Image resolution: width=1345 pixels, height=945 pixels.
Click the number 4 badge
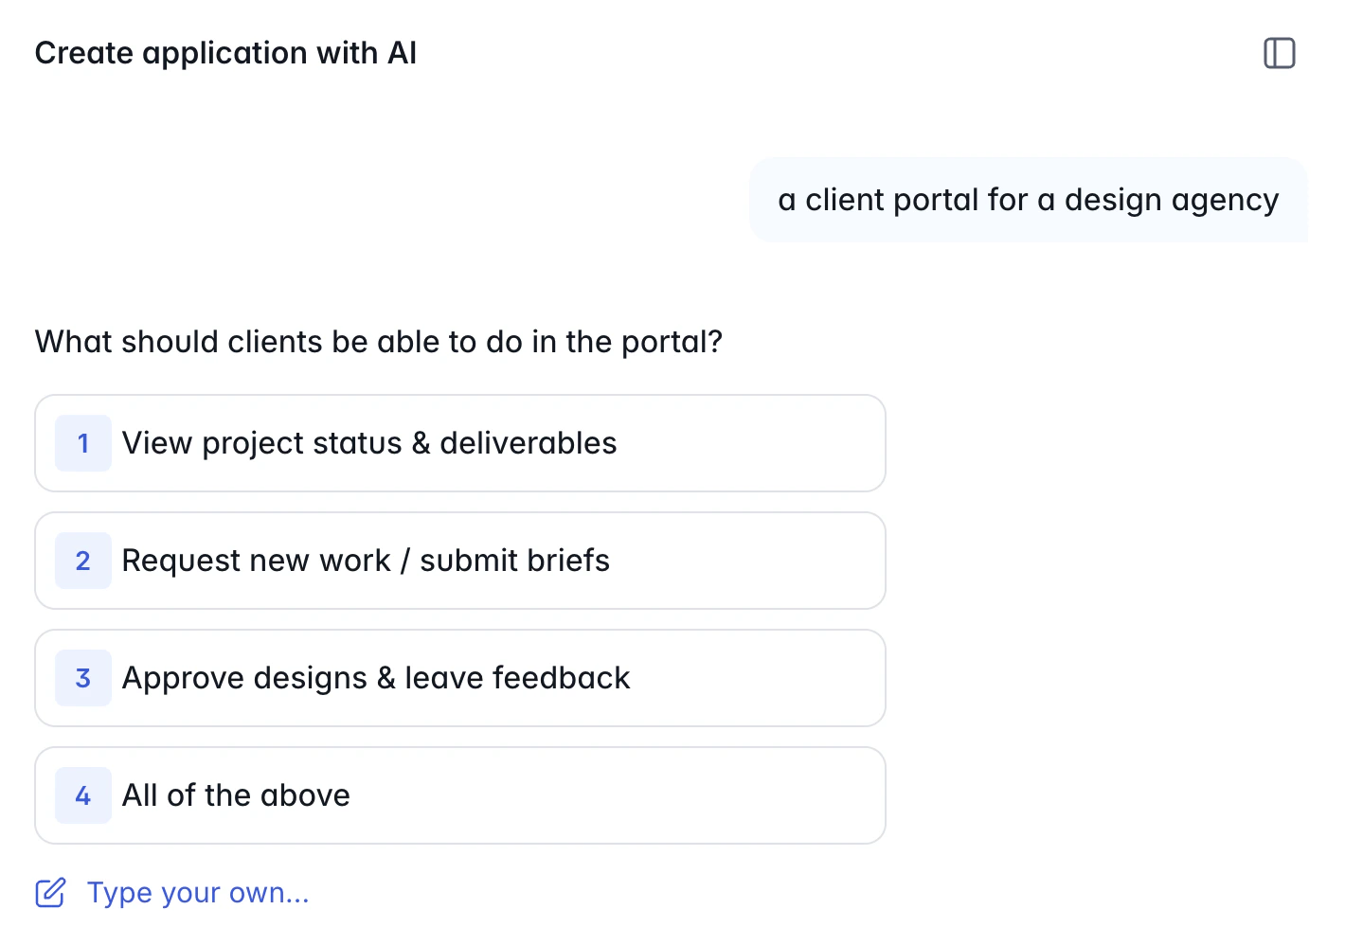[x=83, y=795]
